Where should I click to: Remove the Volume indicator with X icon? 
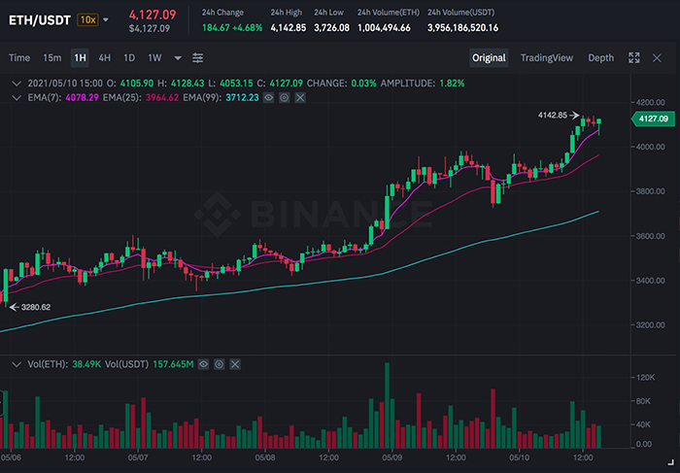click(x=235, y=364)
